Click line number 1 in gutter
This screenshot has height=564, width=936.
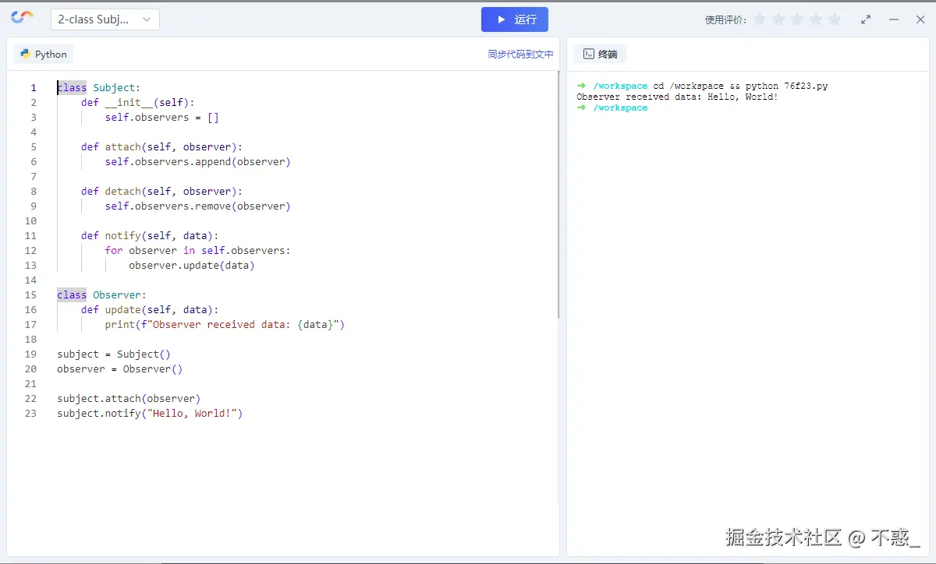coord(33,88)
